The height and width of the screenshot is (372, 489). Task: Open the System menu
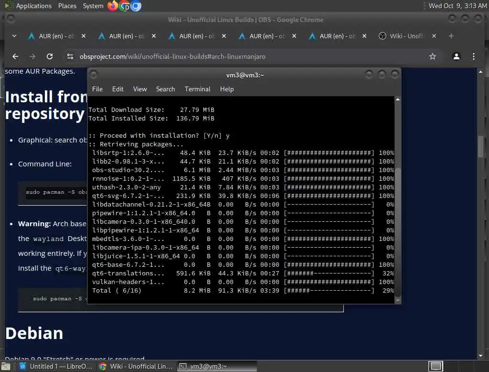pyautogui.click(x=93, y=6)
